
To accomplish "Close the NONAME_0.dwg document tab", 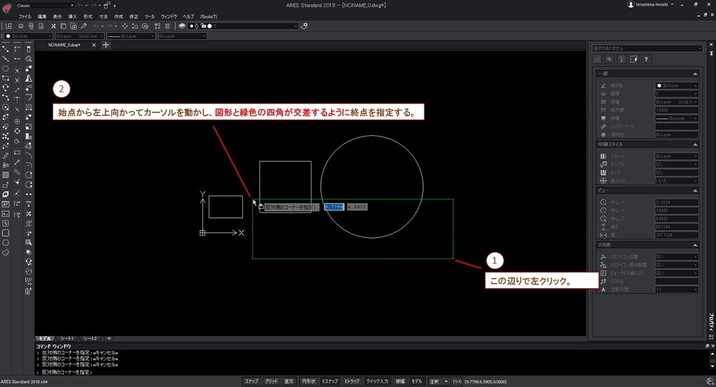I will coord(94,45).
